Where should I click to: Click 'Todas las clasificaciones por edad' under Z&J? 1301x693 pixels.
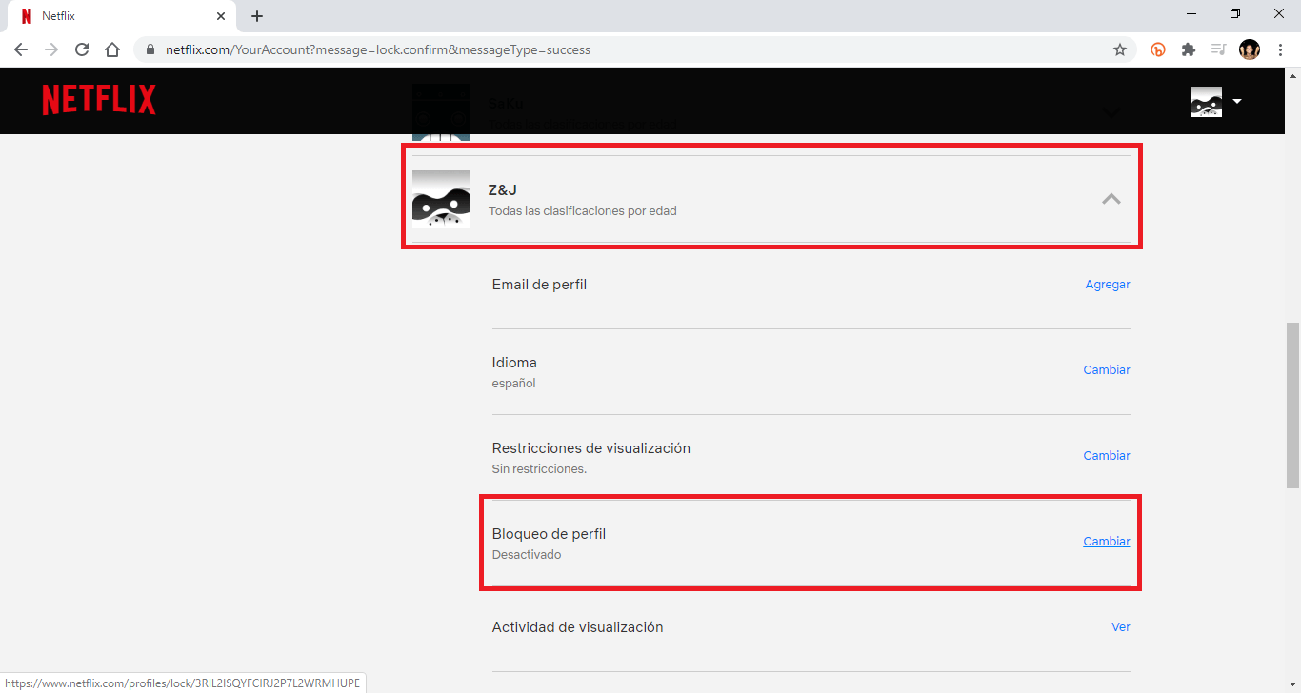pyautogui.click(x=583, y=211)
